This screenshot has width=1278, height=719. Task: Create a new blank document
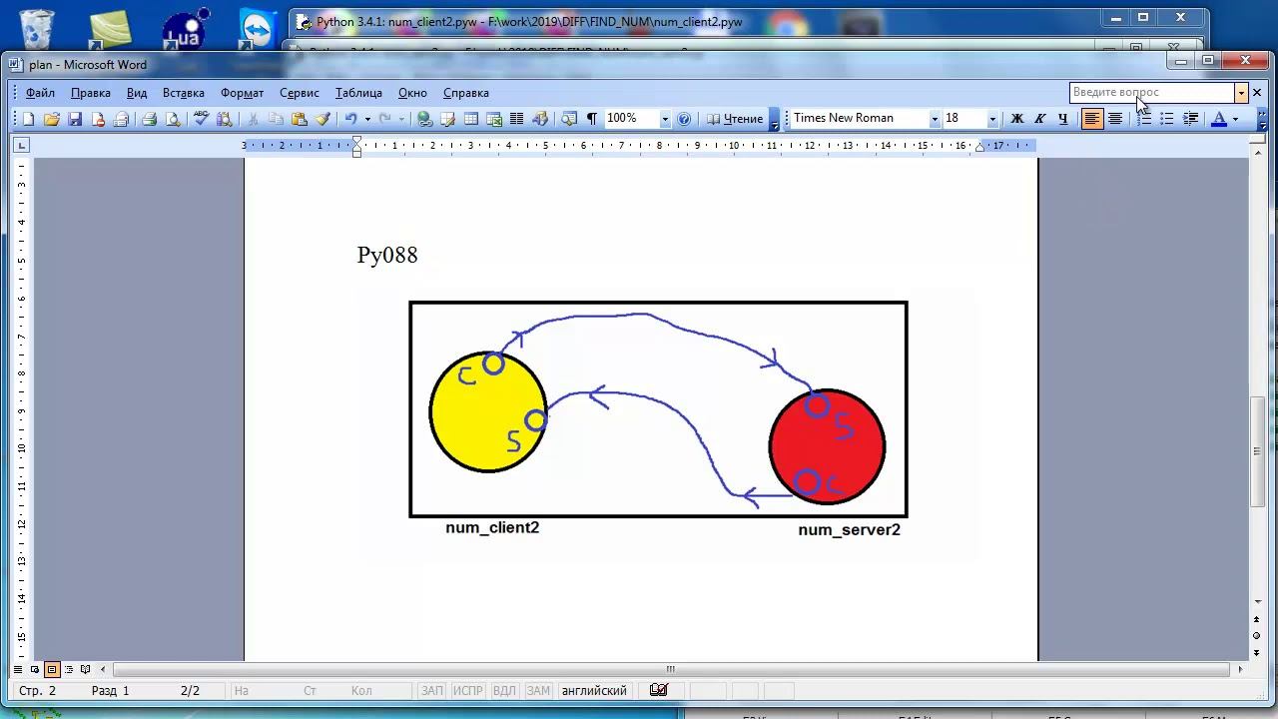[x=28, y=119]
